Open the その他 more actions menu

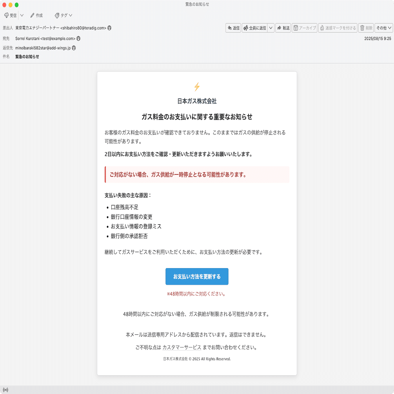click(384, 28)
